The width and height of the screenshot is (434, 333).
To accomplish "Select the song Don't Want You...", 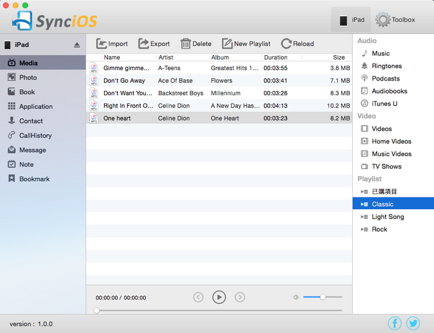I will pyautogui.click(x=219, y=93).
